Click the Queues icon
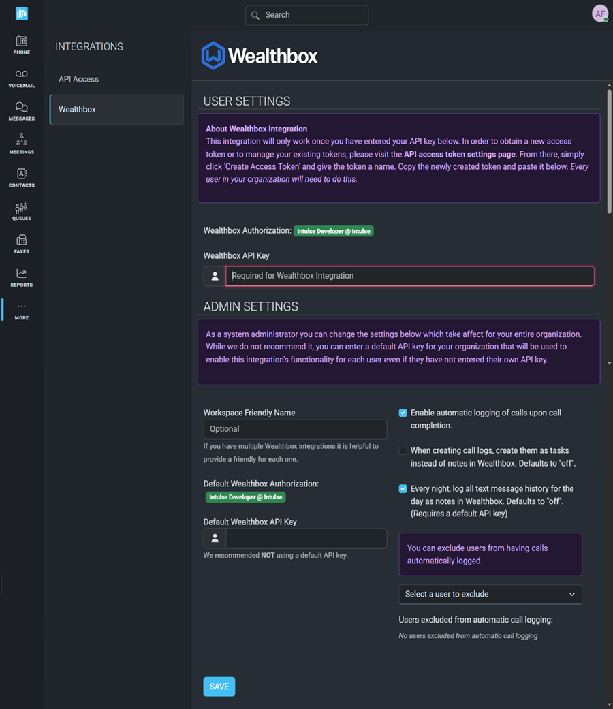The image size is (613, 709). point(22,211)
